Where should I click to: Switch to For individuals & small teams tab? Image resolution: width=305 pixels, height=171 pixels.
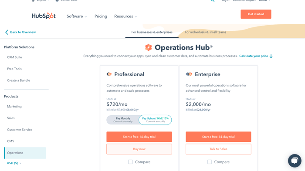point(205,32)
